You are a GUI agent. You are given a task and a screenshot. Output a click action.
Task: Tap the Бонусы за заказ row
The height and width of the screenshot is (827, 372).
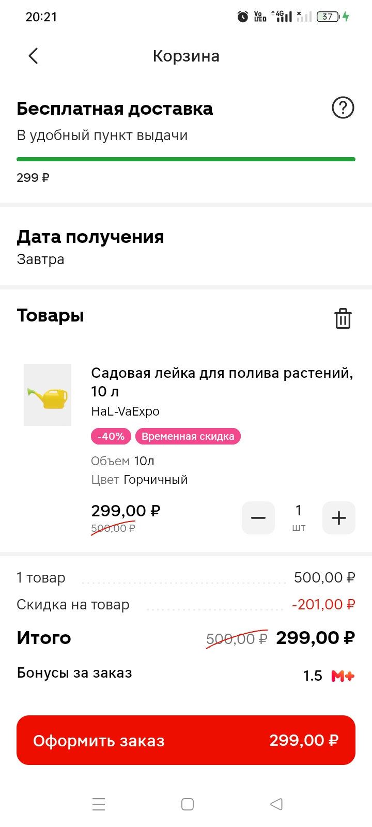[186, 674]
